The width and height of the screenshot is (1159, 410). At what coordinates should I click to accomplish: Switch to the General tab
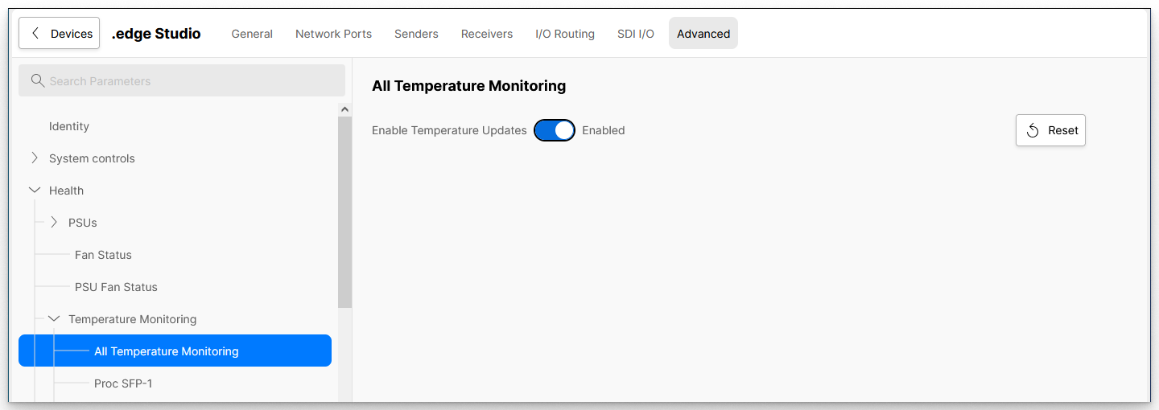pyautogui.click(x=252, y=34)
